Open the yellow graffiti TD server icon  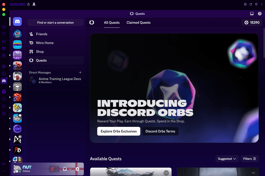click(17, 108)
